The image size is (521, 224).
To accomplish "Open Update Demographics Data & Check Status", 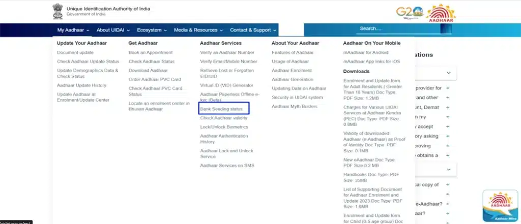I will point(88,73).
